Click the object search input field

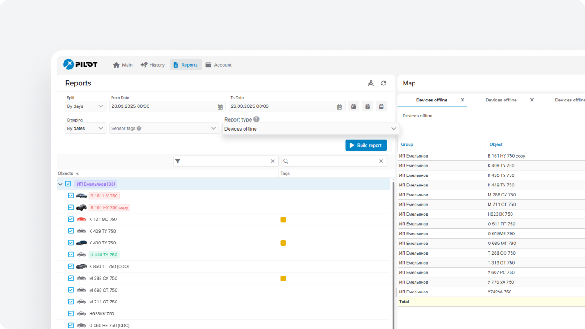tap(334, 161)
